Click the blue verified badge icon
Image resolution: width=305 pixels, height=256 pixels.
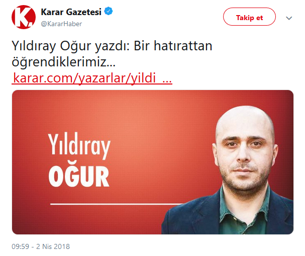tap(109, 11)
